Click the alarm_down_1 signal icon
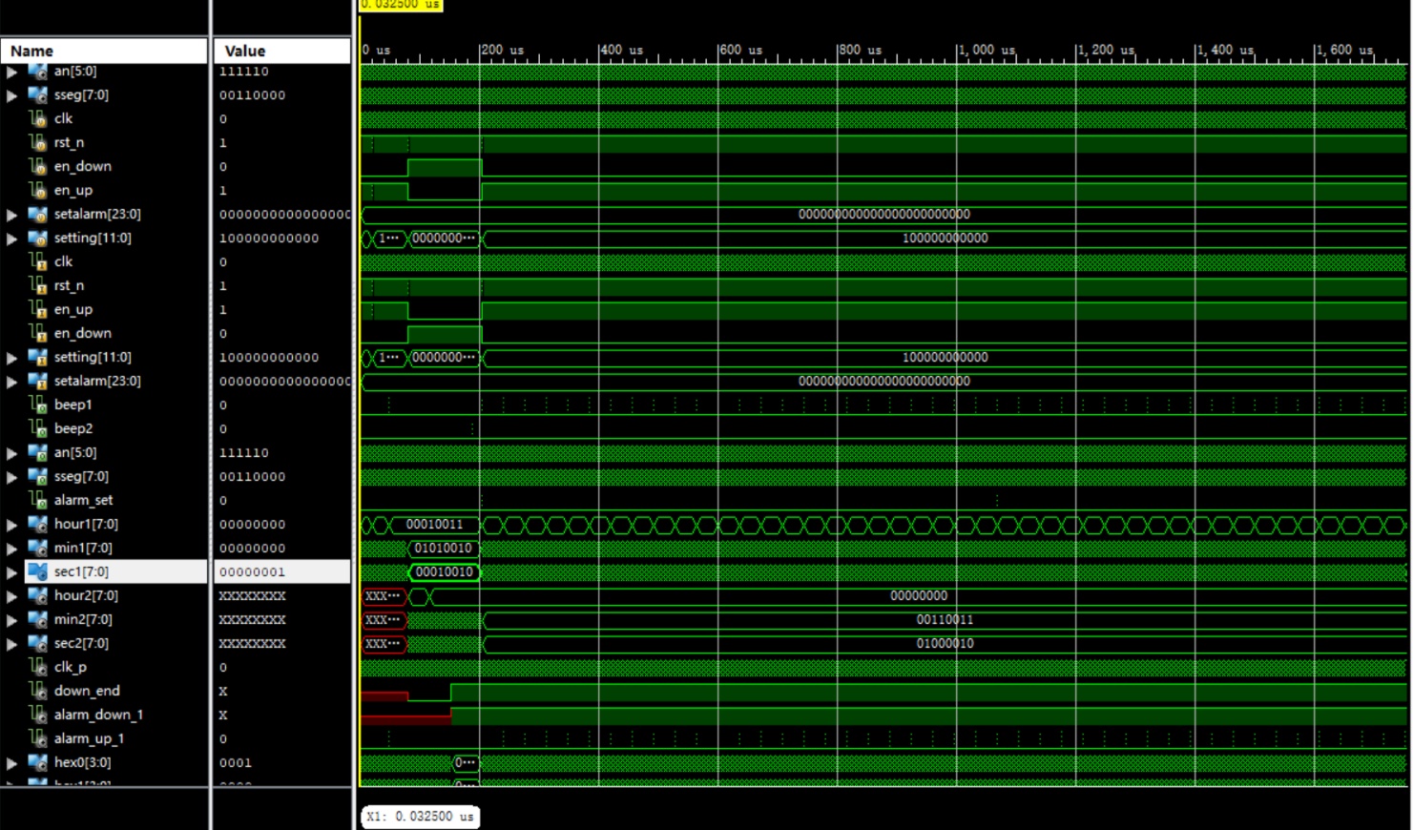Screen dimensions: 1413x830 coord(38,715)
